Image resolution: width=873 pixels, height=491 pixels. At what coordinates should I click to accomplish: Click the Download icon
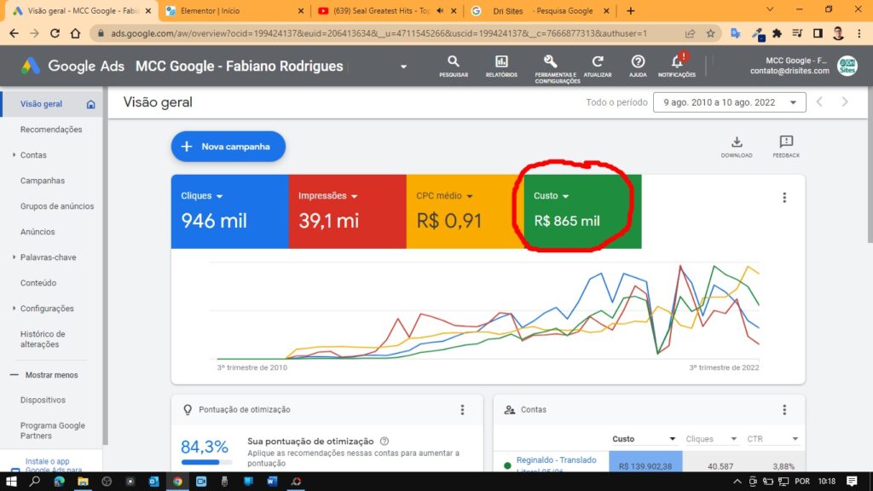click(737, 143)
